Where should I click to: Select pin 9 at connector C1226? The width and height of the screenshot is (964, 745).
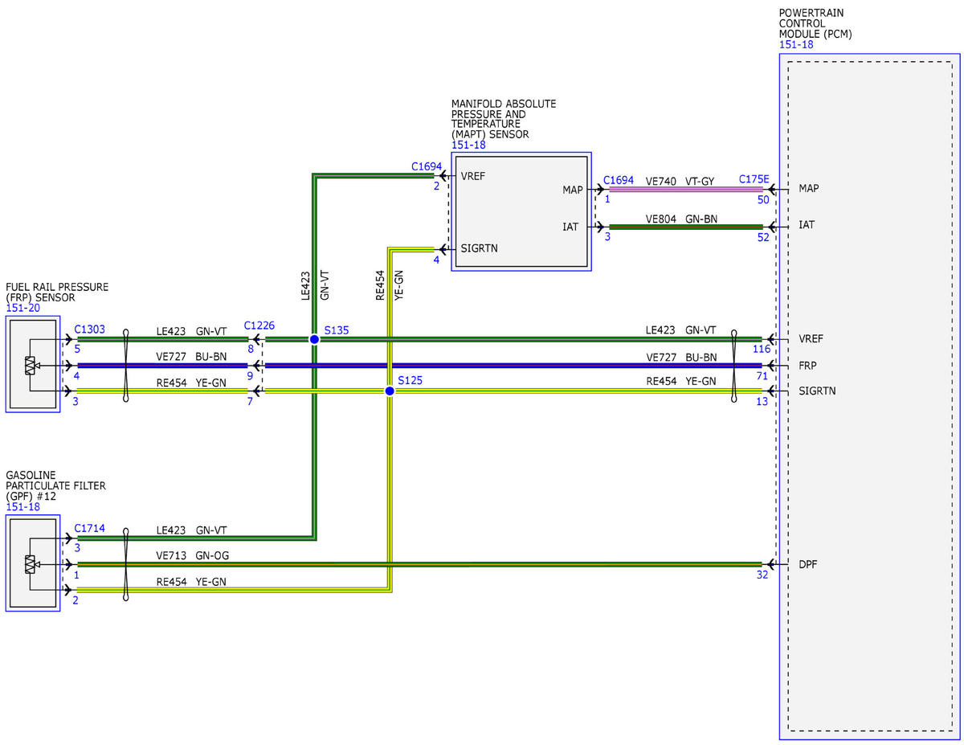point(250,375)
